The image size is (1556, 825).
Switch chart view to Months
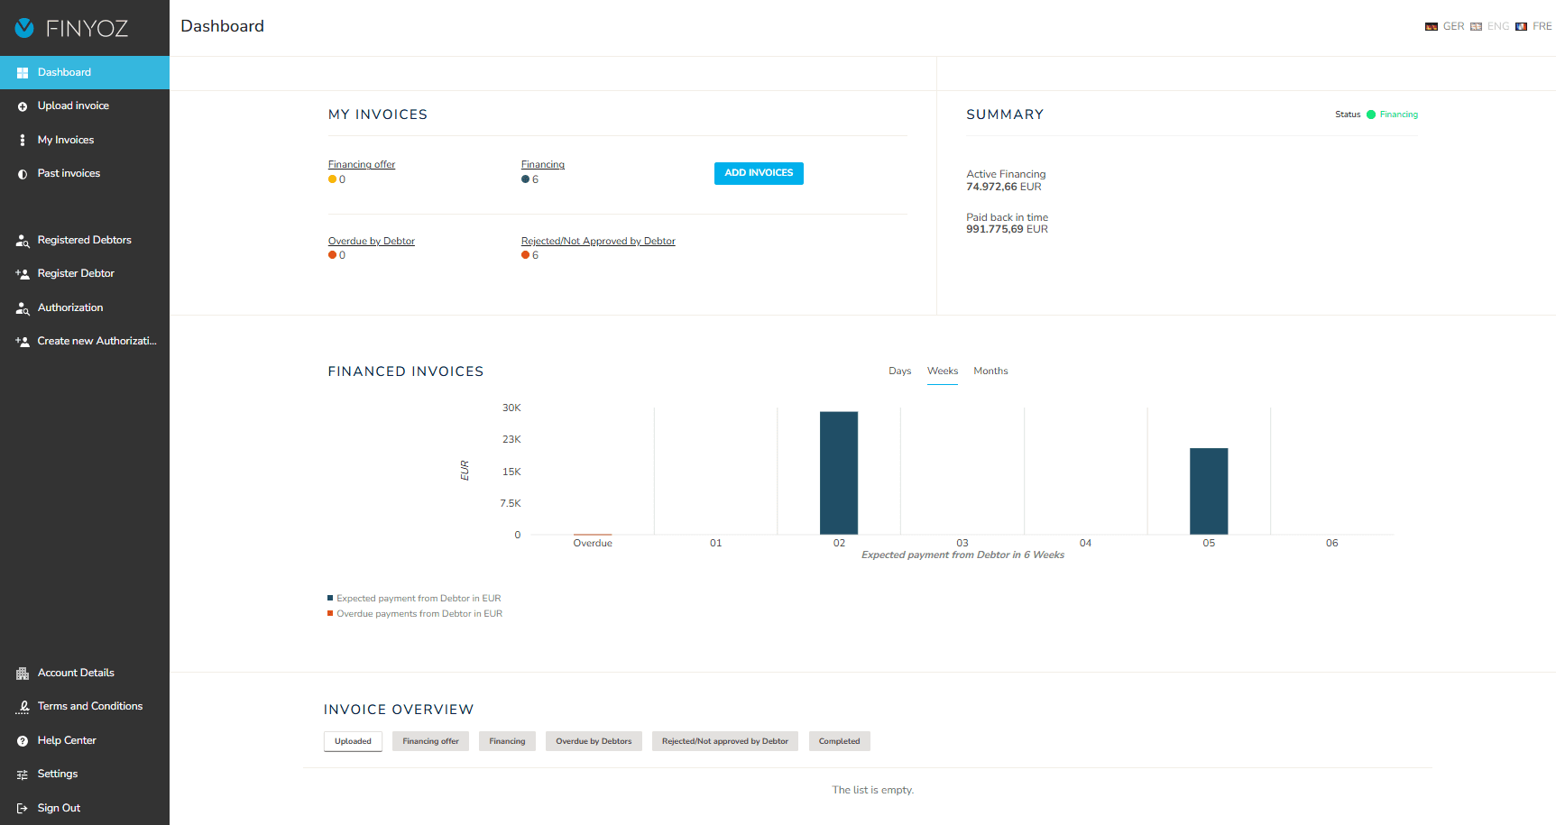990,371
